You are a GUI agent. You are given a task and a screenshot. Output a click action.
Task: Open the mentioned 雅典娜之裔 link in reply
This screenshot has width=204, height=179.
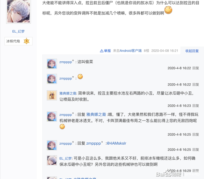point(96,115)
